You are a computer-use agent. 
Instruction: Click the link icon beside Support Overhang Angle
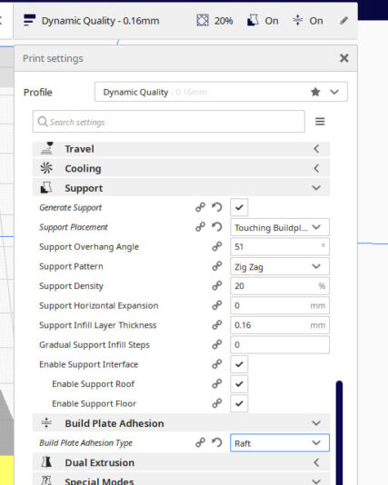pos(217,246)
